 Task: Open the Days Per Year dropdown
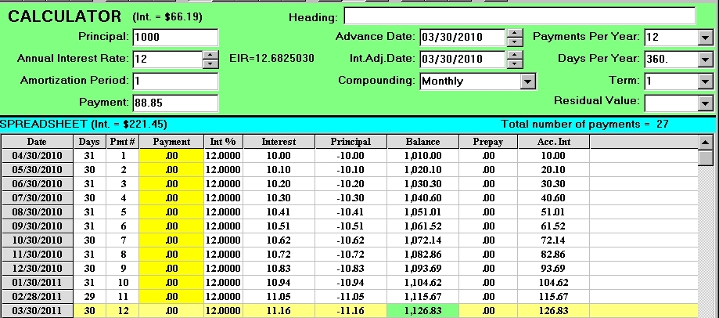pyautogui.click(x=705, y=60)
